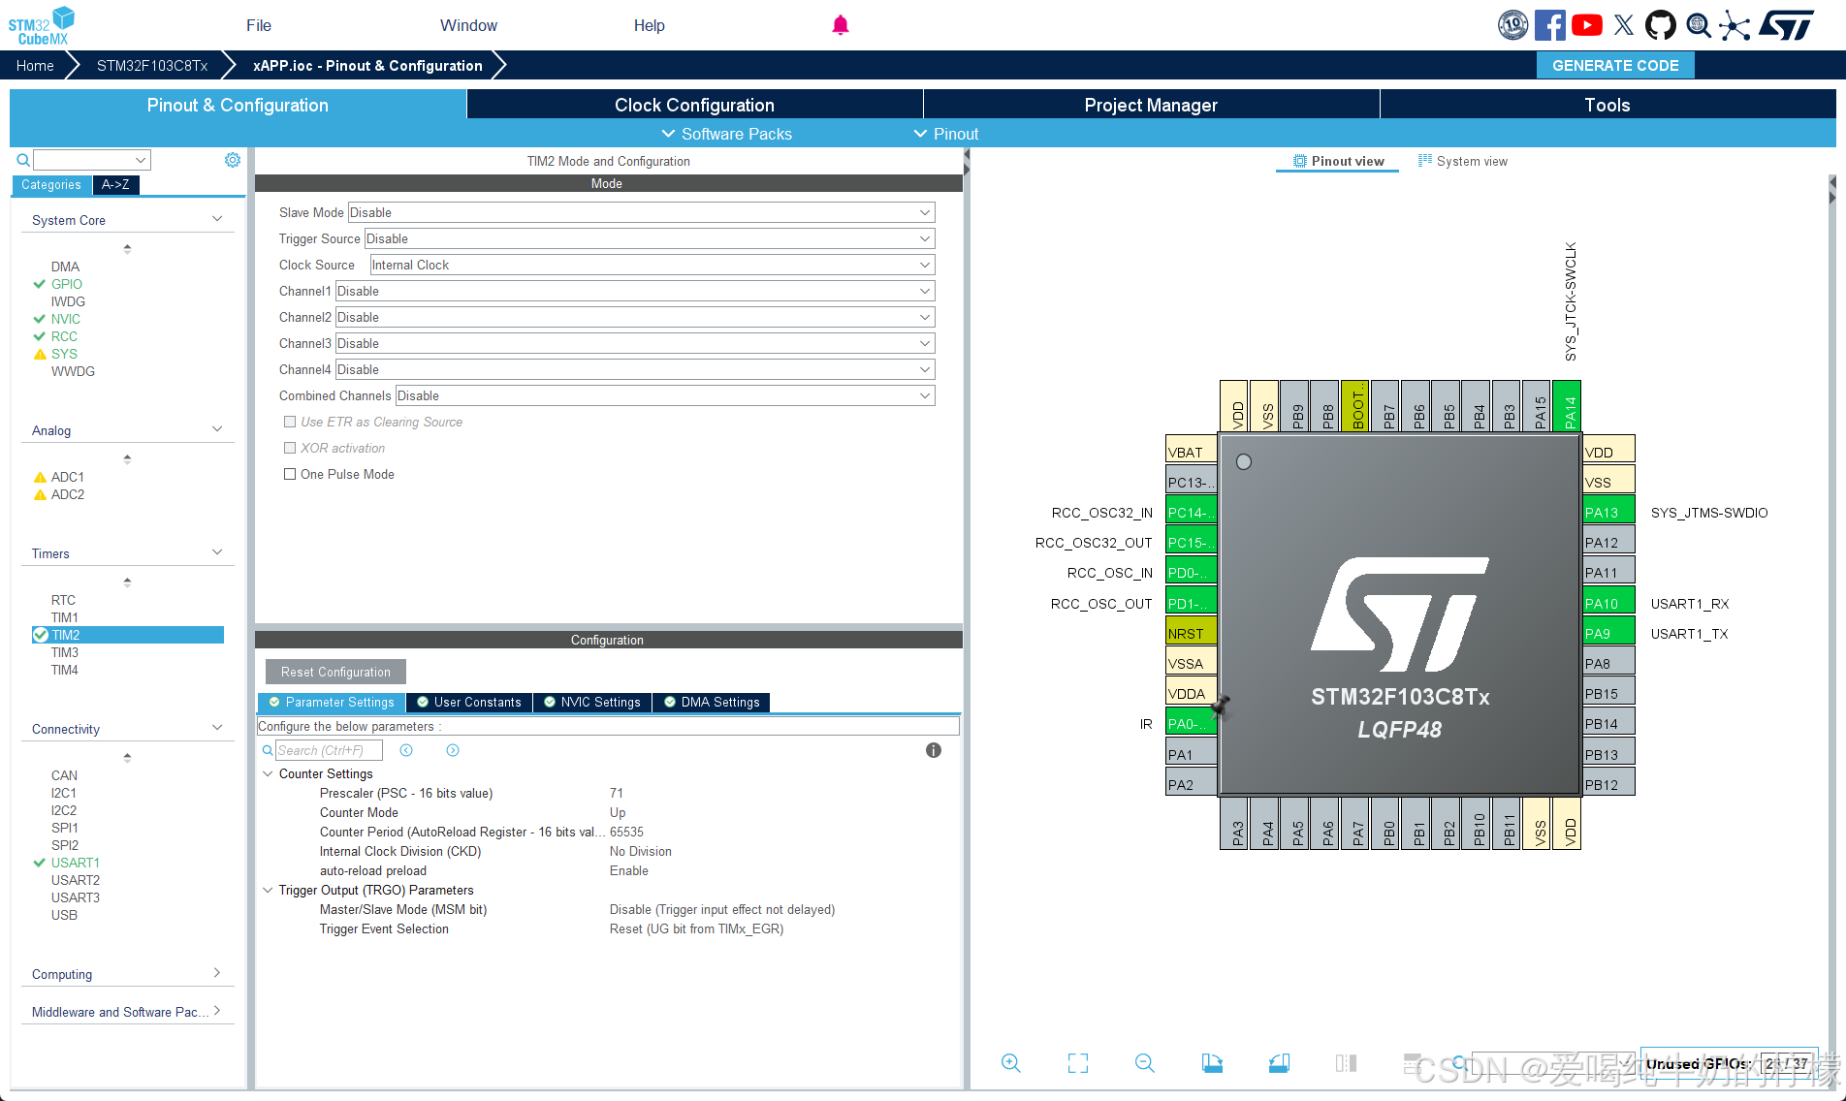Screen dimensions: 1846x1101
Task: Click the PA13 SWDIO pin on chip
Action: 1608,512
